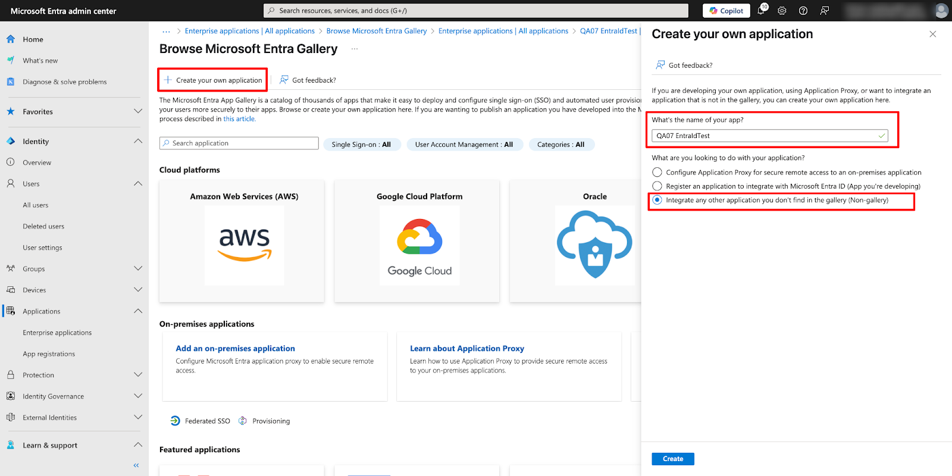
Task: Open the Categories filter
Action: click(561, 145)
